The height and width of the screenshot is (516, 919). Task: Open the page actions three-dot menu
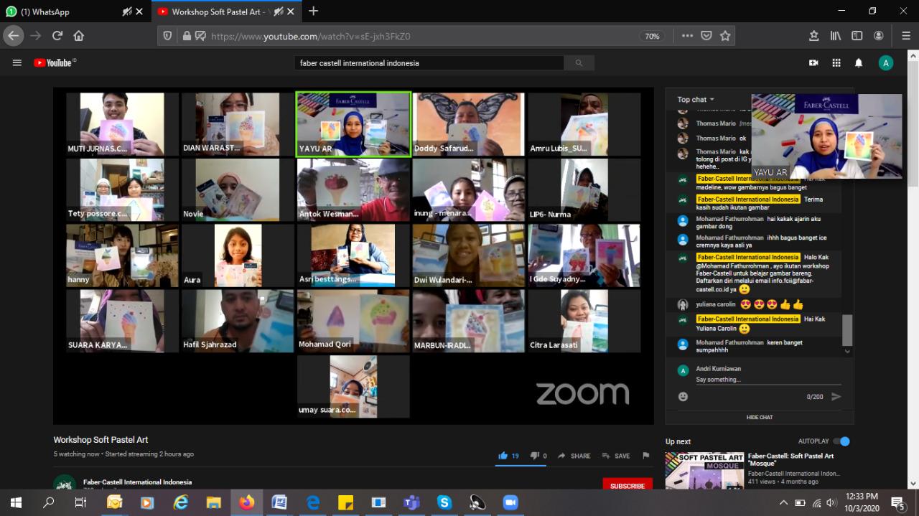coord(688,36)
